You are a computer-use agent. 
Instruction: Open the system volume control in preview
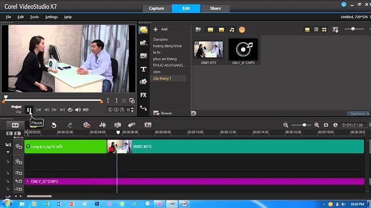coord(78,110)
